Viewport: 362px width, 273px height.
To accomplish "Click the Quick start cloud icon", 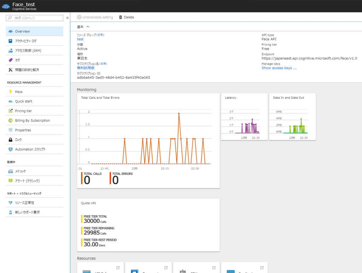I will (10, 101).
